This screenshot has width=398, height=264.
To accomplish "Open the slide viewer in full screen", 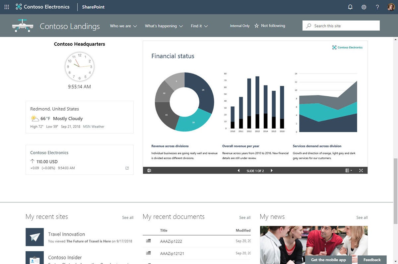I will pos(361,171).
